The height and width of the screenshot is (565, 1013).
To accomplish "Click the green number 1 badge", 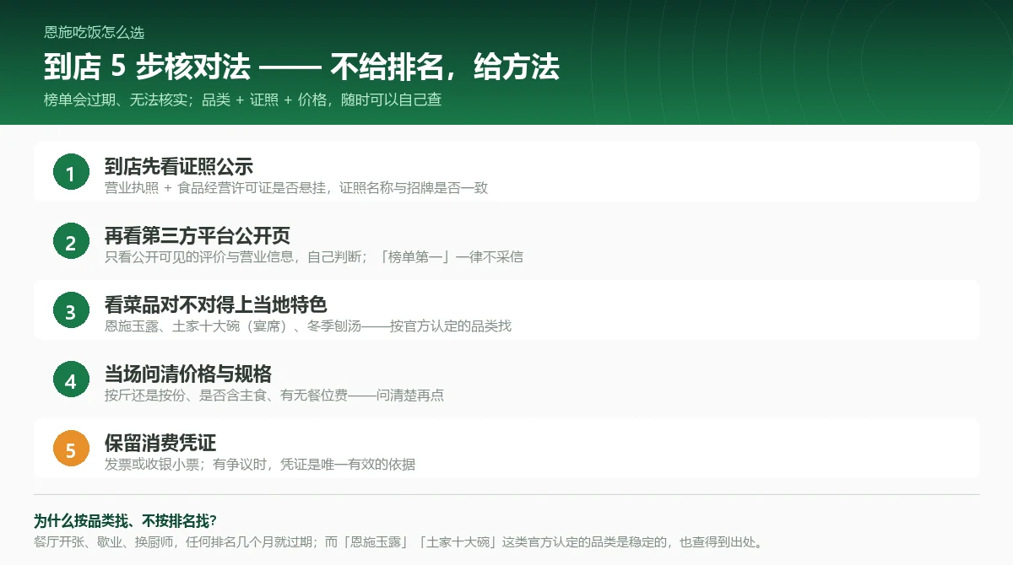I will (71, 173).
